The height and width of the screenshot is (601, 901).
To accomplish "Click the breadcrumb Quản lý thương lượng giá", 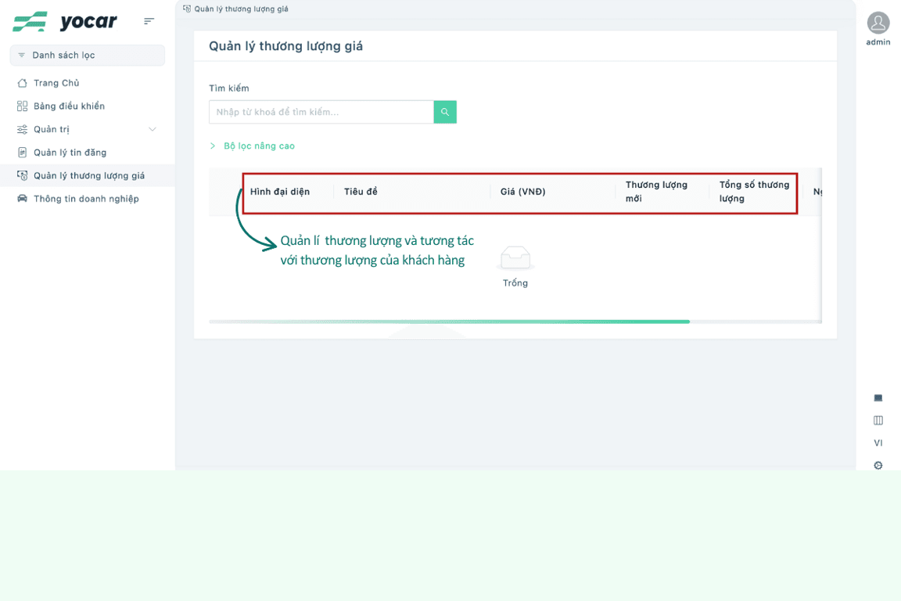I will pos(242,9).
